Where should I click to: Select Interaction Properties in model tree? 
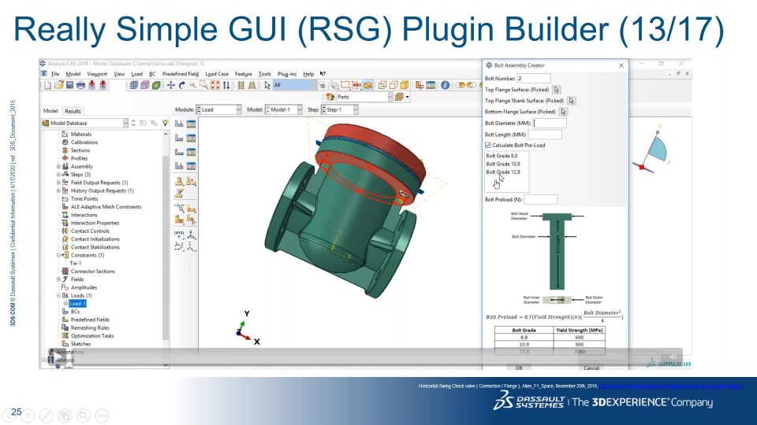95,223
